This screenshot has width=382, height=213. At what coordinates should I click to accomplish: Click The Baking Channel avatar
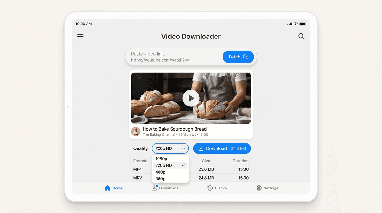(x=136, y=131)
